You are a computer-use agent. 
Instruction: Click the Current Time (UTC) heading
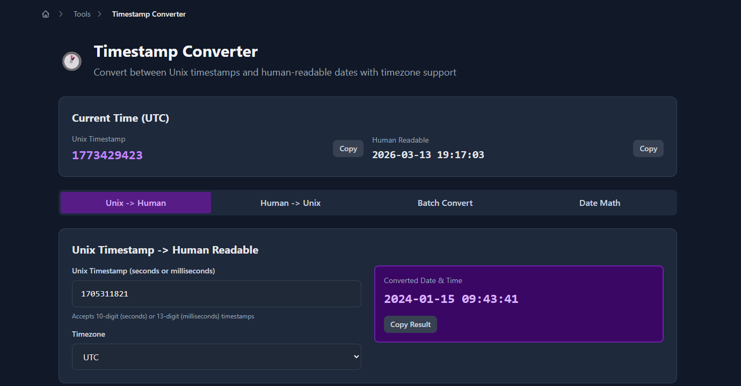point(120,118)
